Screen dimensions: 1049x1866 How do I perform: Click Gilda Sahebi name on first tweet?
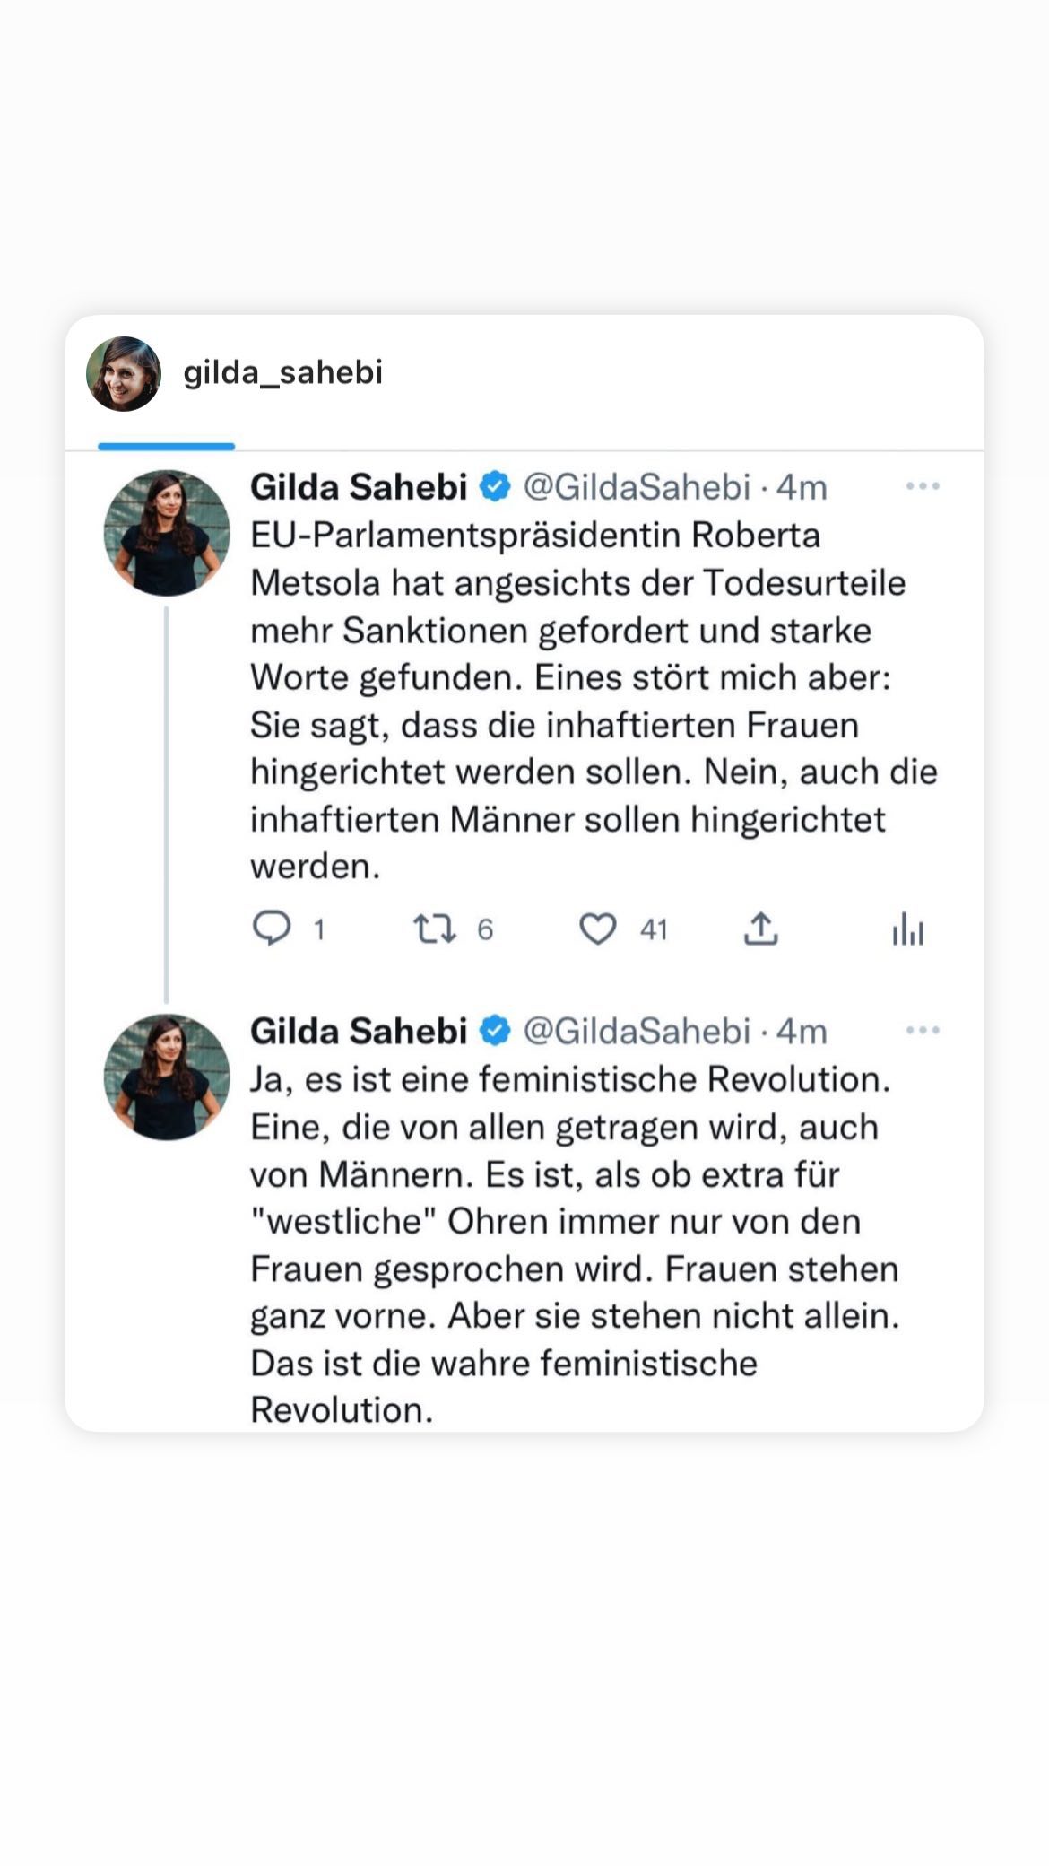click(x=359, y=487)
